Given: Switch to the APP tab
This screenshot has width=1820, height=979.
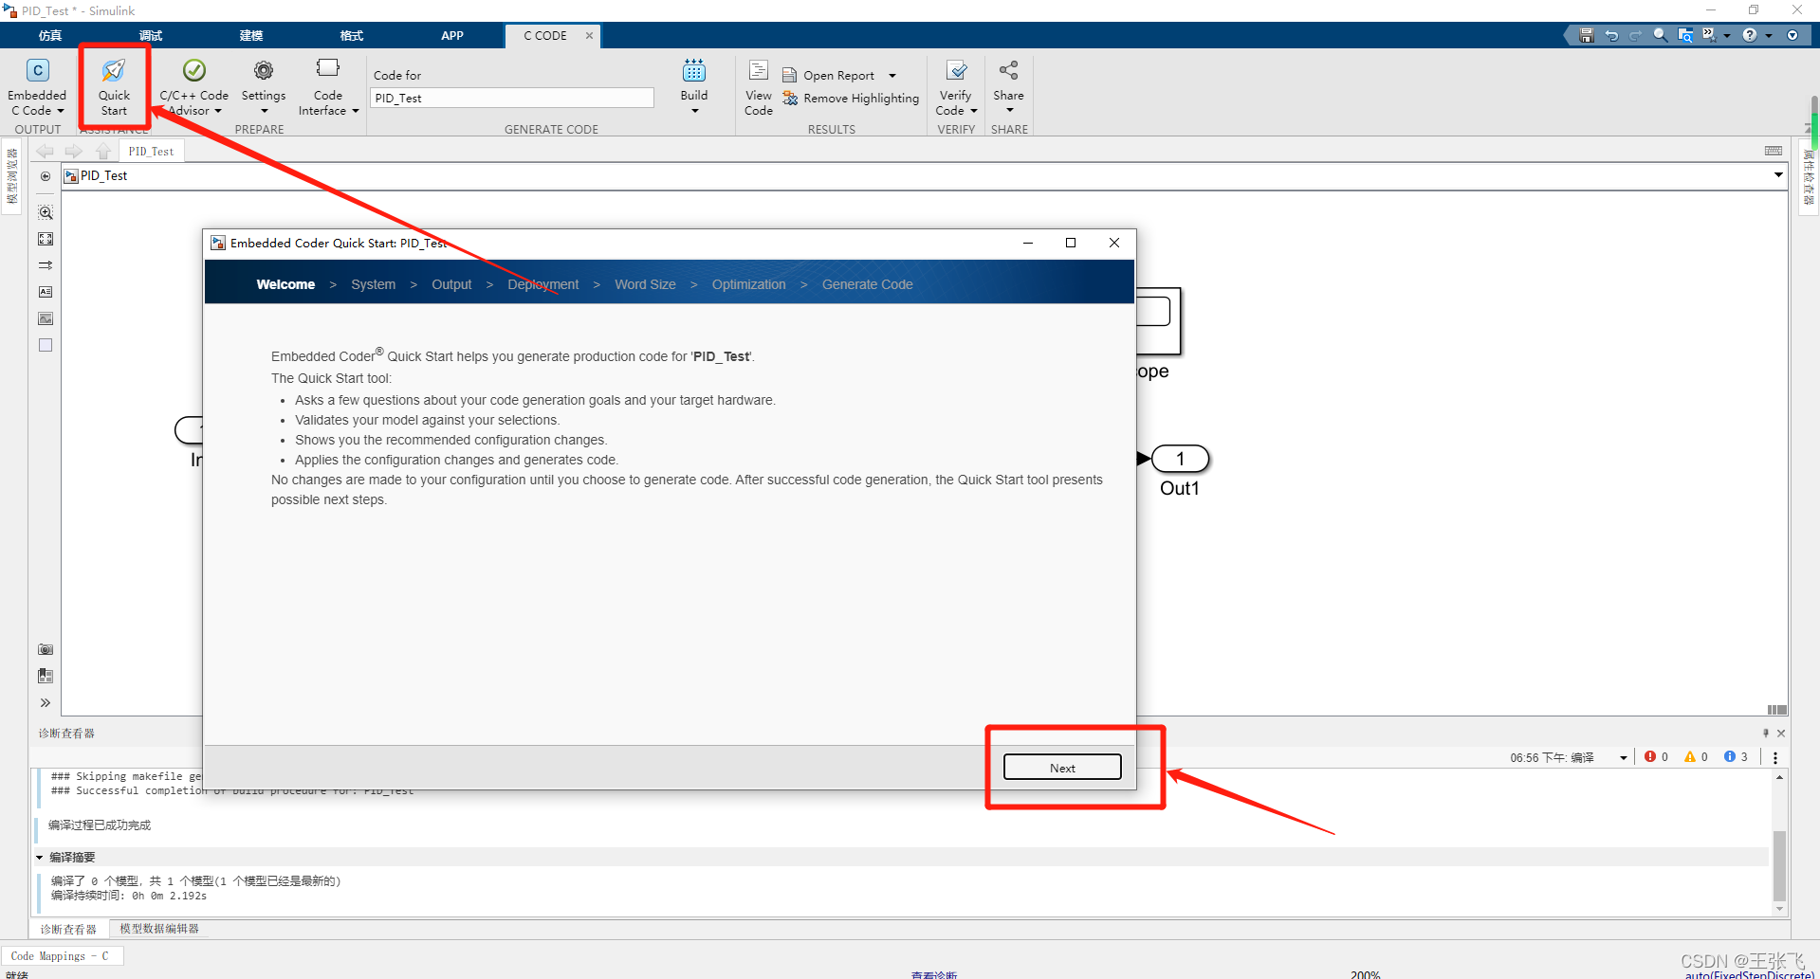Looking at the screenshot, I should [452, 35].
